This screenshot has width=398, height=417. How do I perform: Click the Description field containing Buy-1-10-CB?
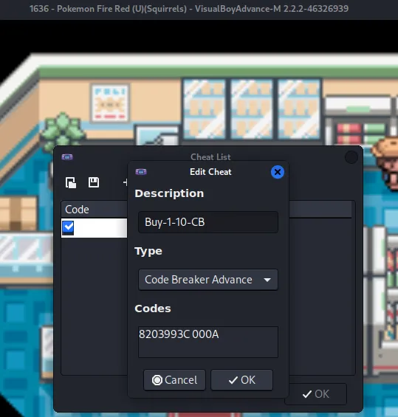(x=208, y=222)
